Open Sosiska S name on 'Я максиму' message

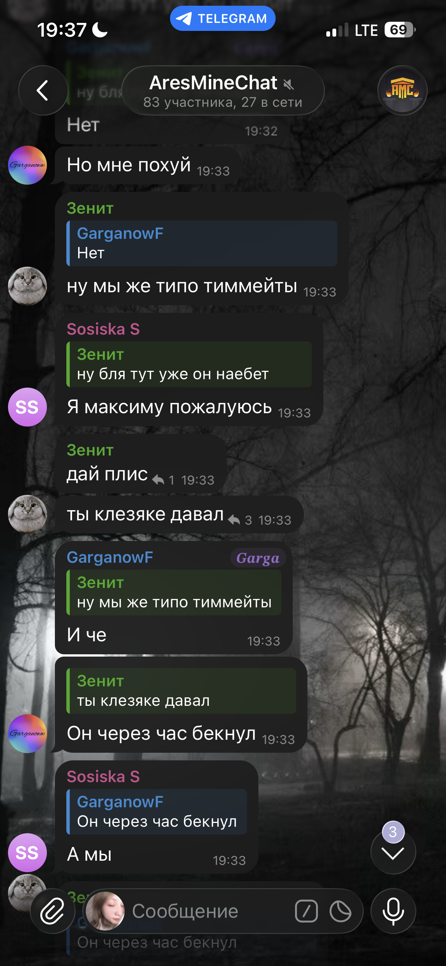pyautogui.click(x=103, y=329)
